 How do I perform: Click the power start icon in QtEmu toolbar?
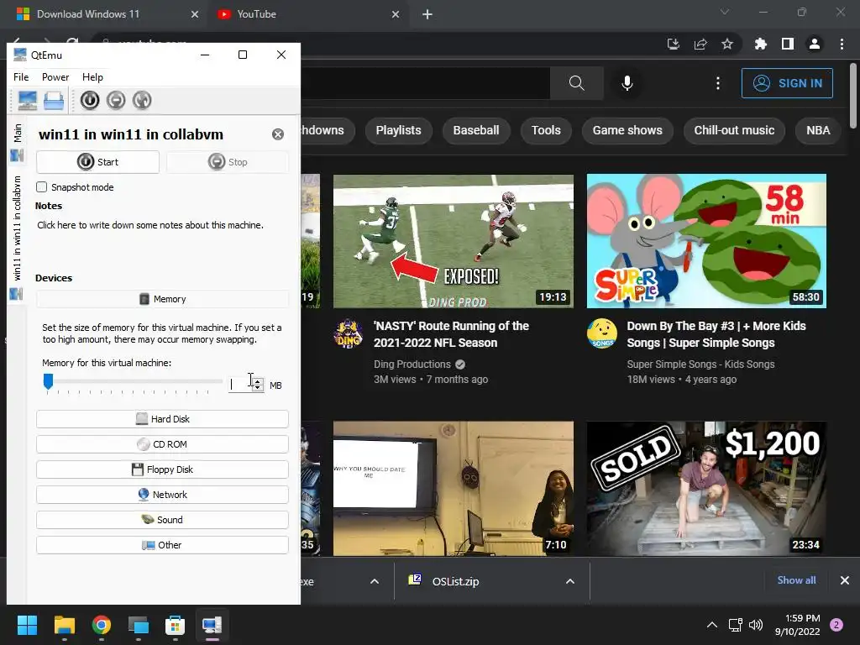click(x=90, y=101)
